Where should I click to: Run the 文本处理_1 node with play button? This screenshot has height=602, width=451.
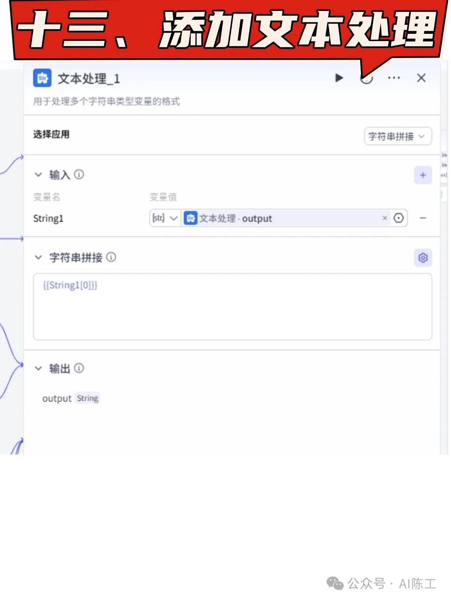click(339, 78)
